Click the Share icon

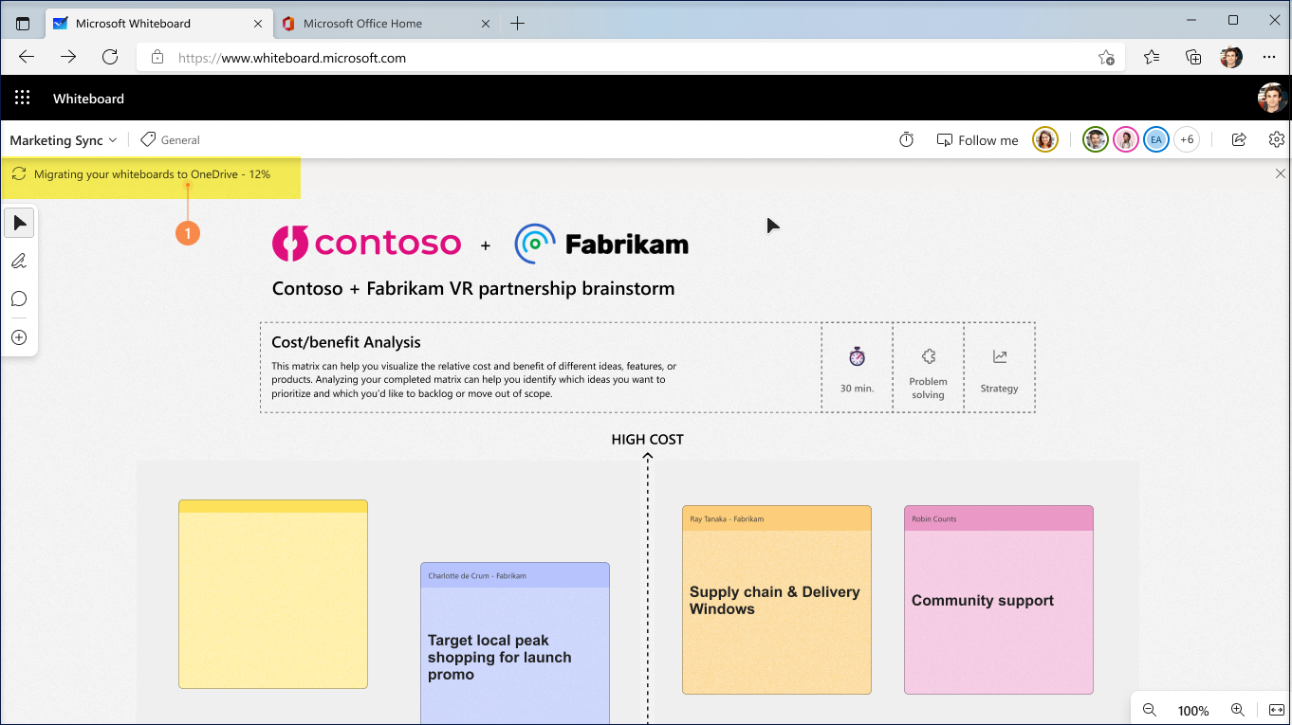click(x=1238, y=140)
